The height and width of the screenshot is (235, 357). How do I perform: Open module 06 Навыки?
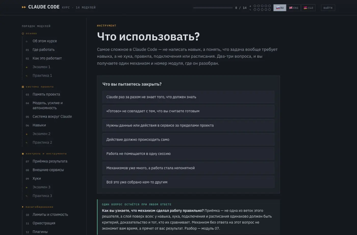pyautogui.click(x=39, y=125)
